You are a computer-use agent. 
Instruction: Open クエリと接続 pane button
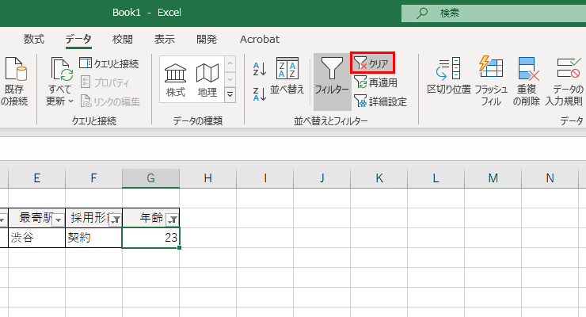[109, 63]
